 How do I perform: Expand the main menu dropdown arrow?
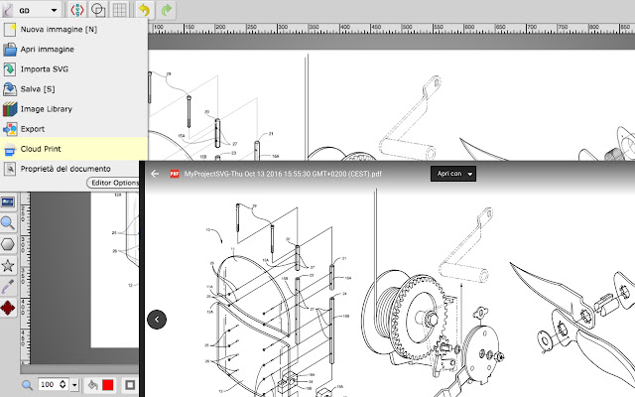(54, 10)
